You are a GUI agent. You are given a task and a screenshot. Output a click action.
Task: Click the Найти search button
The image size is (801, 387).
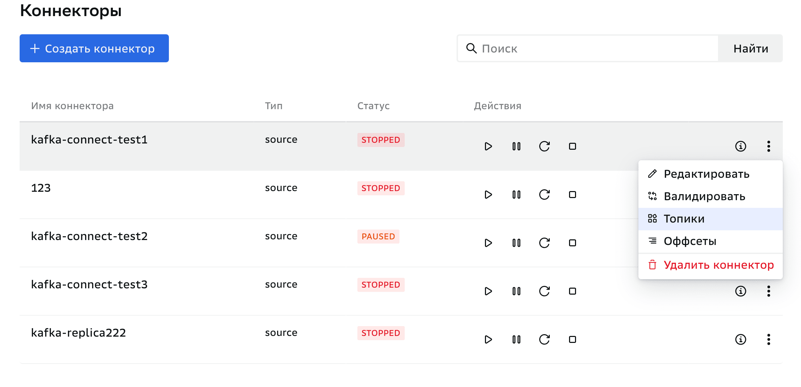(x=751, y=48)
